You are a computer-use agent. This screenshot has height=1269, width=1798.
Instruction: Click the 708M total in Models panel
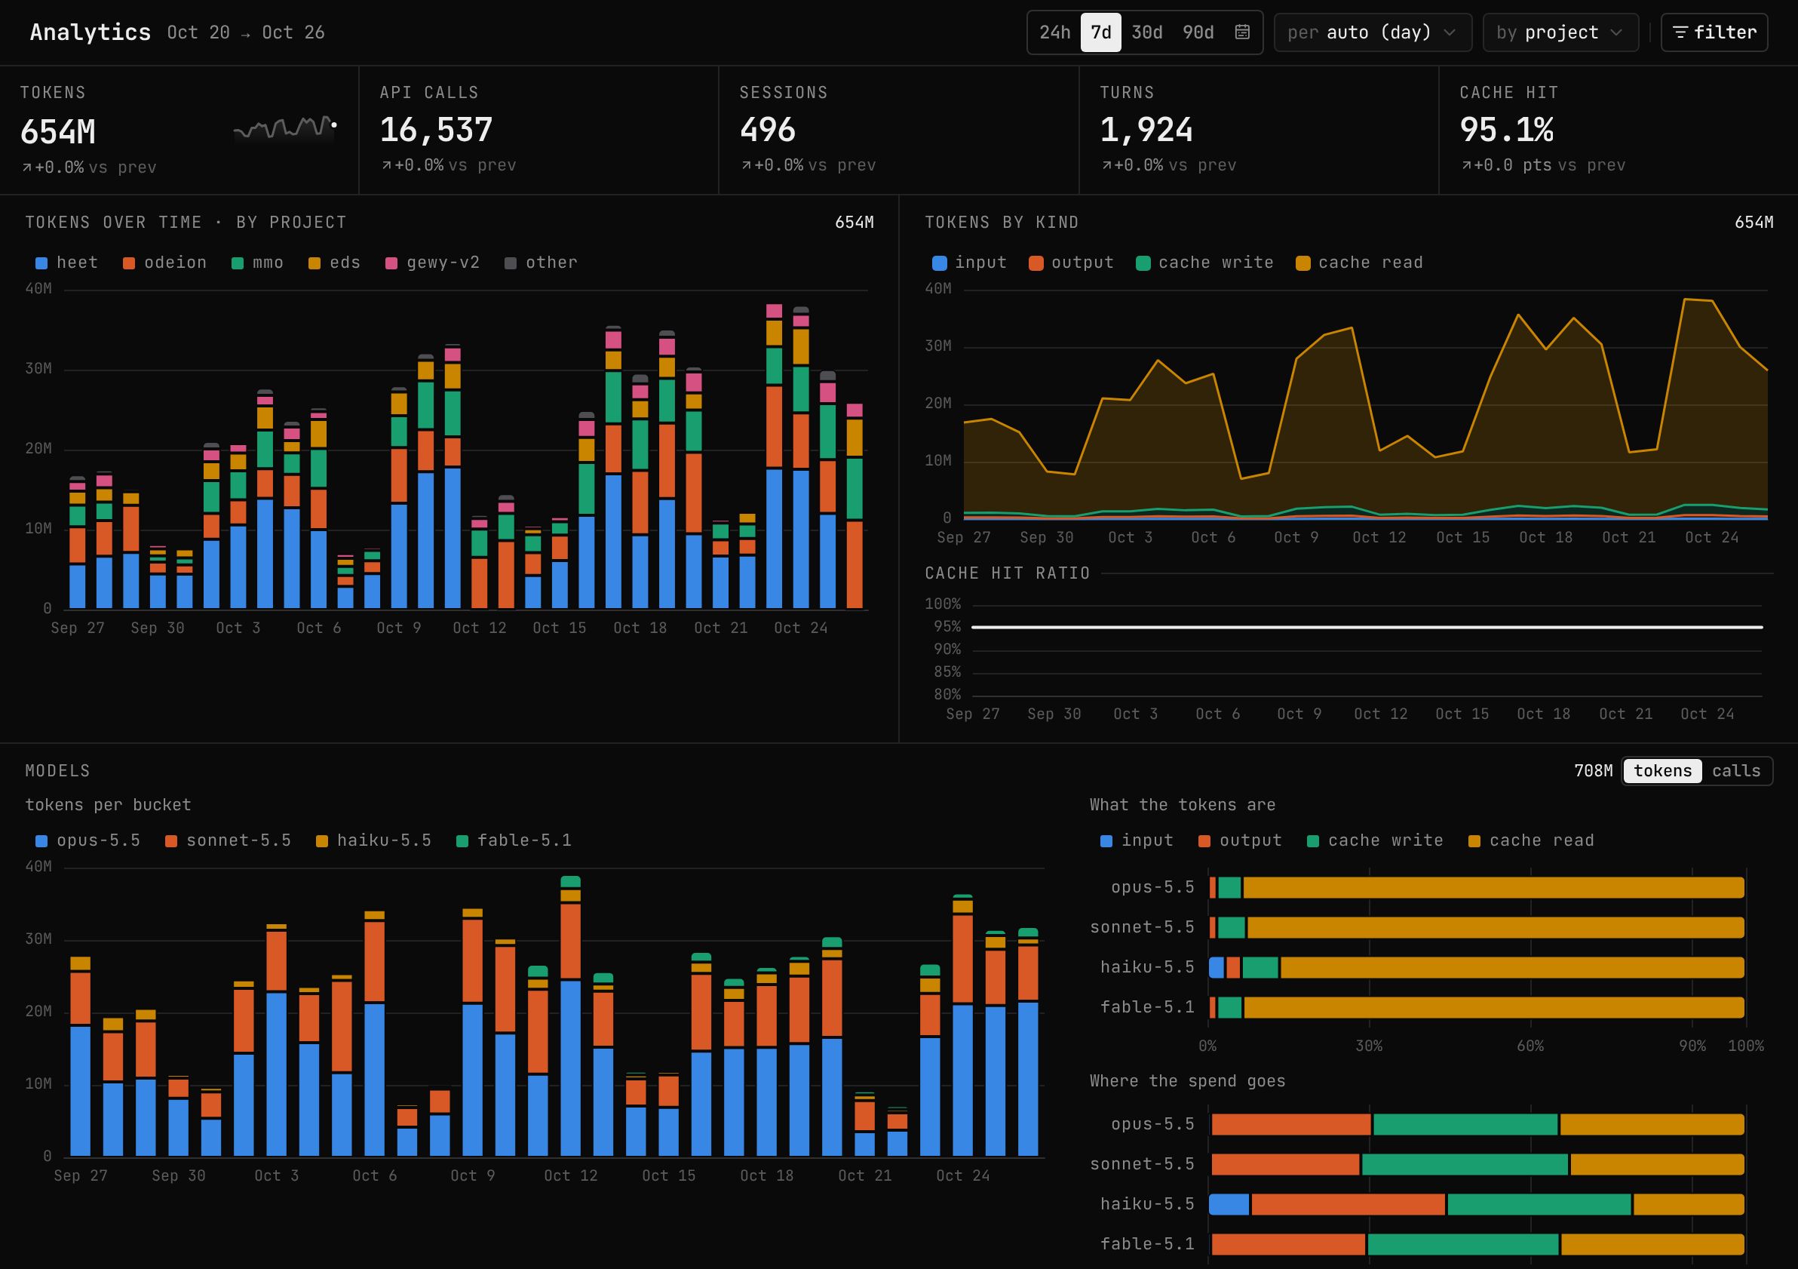(1593, 771)
